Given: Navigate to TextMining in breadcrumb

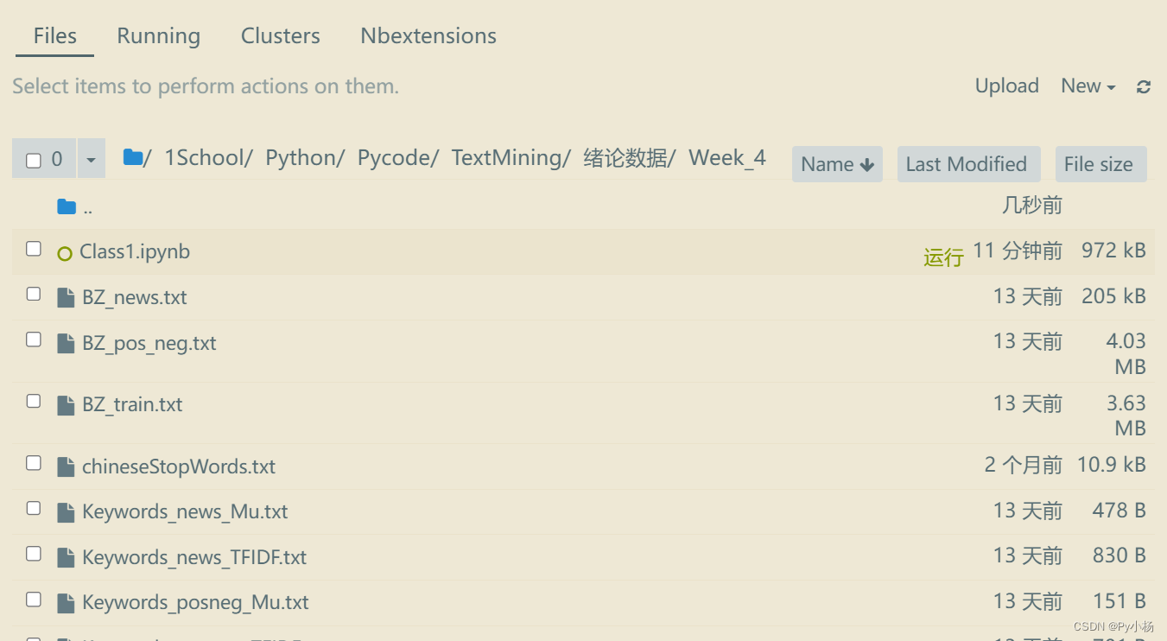Looking at the screenshot, I should point(508,158).
